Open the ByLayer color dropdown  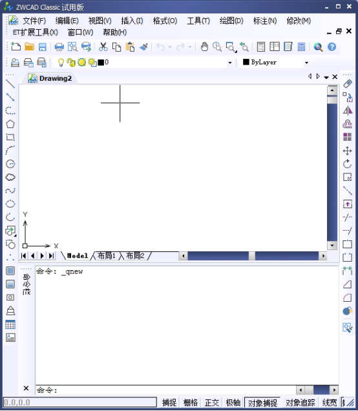[306, 63]
